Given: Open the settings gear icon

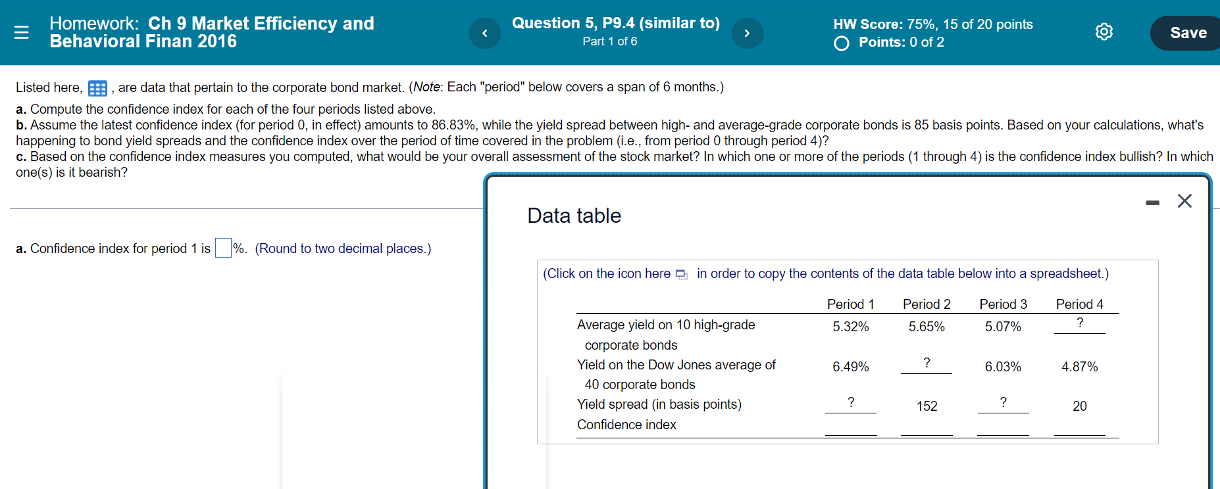Looking at the screenshot, I should click(1104, 31).
